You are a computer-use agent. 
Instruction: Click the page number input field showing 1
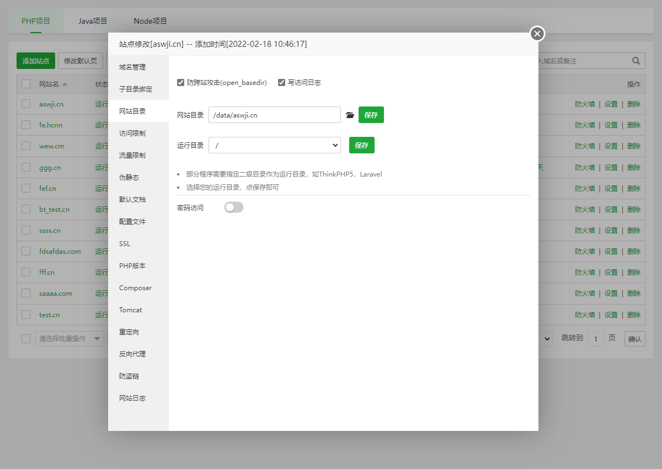point(596,338)
